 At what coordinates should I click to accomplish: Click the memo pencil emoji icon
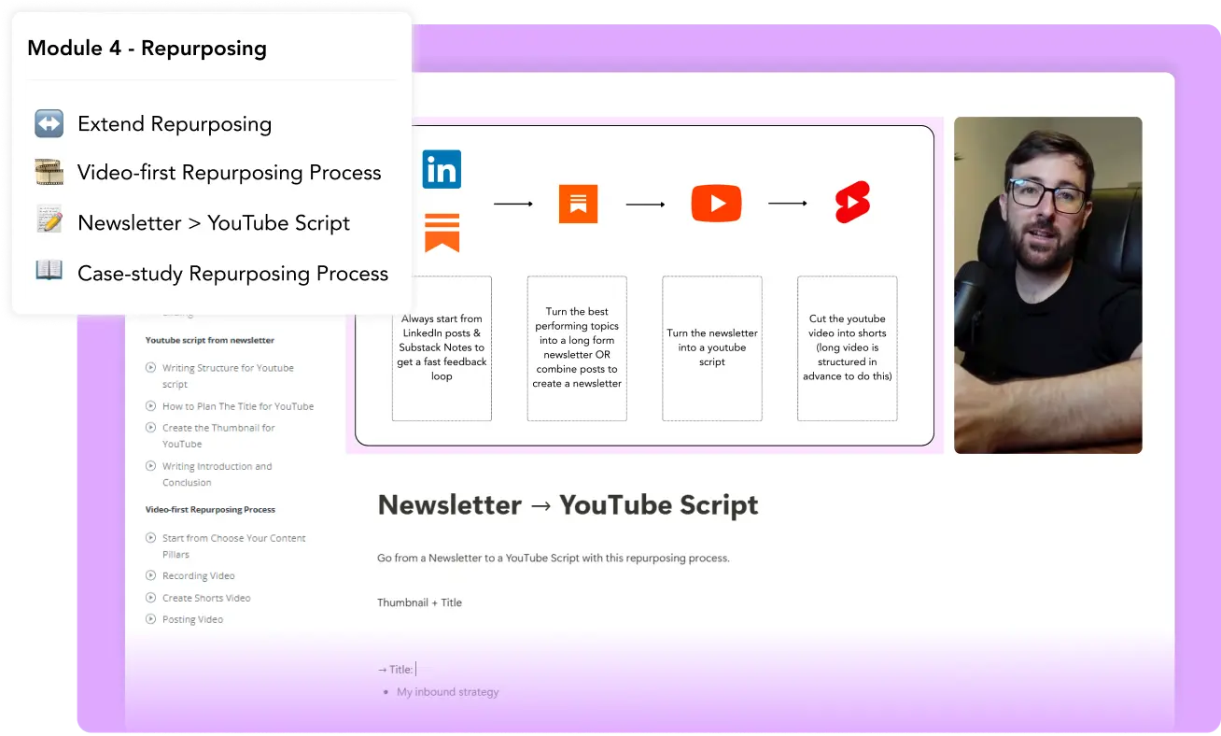tap(49, 221)
